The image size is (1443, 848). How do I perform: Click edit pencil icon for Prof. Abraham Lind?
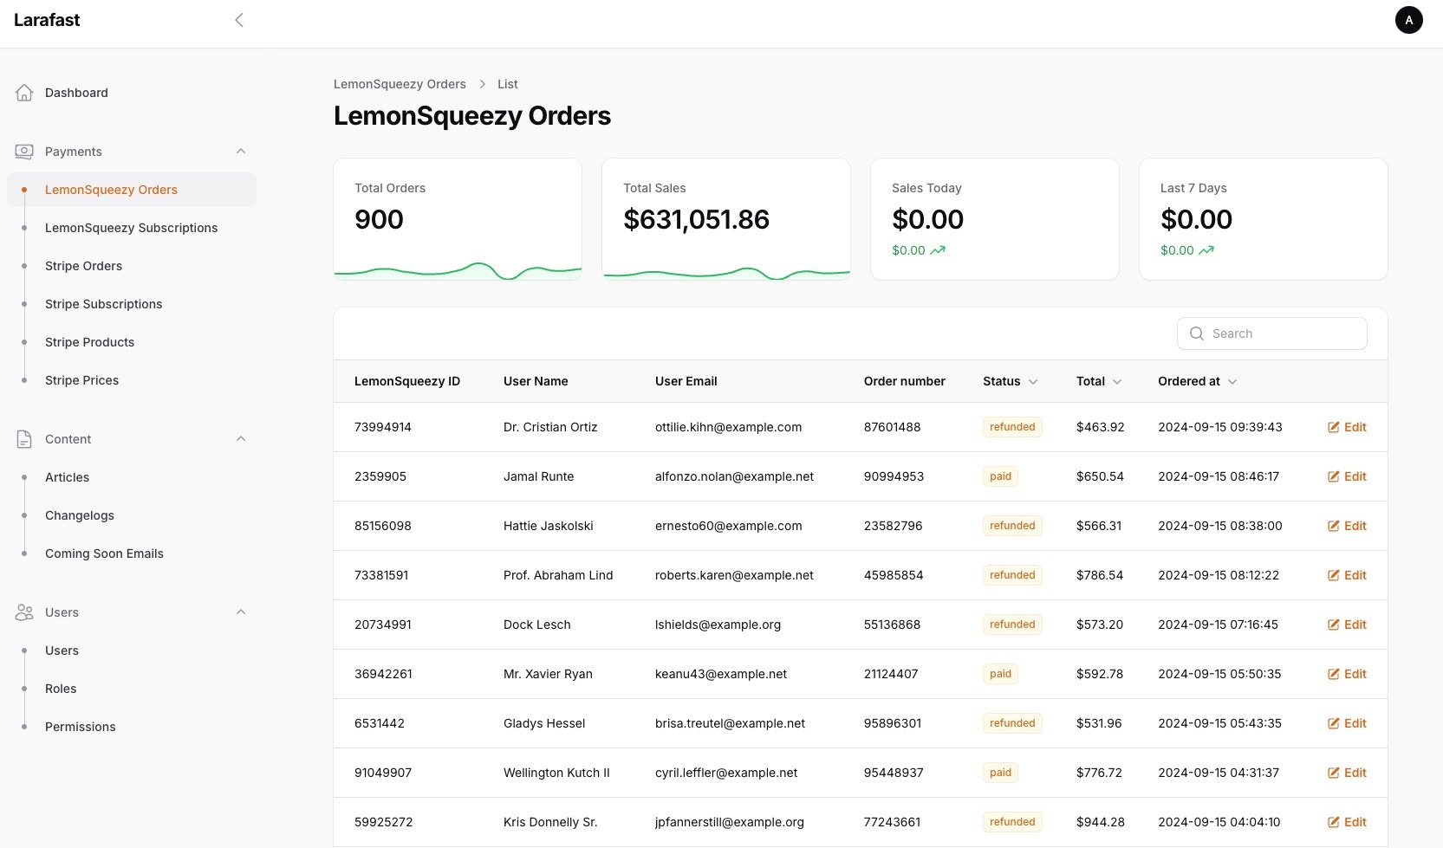1334,575
